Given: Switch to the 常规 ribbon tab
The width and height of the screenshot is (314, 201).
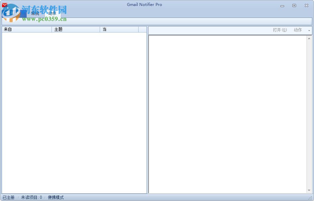Looking at the screenshot, I should [x=35, y=13].
